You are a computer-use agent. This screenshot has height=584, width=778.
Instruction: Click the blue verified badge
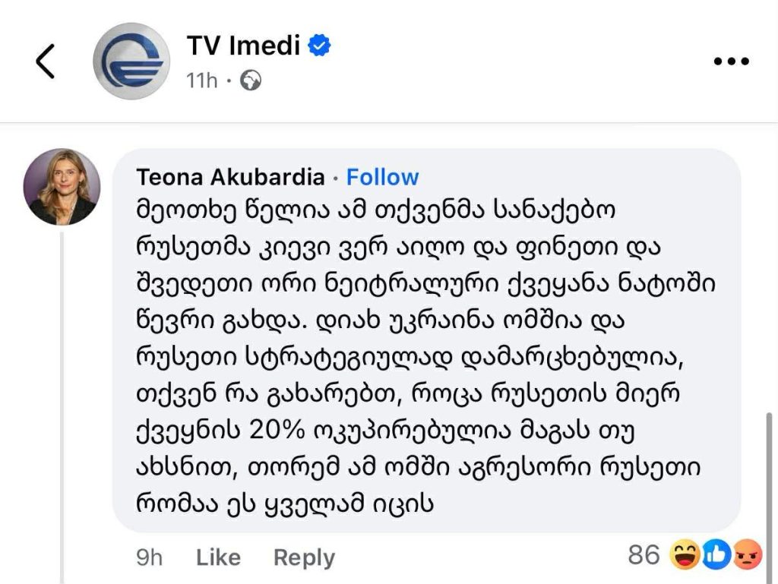(x=319, y=46)
